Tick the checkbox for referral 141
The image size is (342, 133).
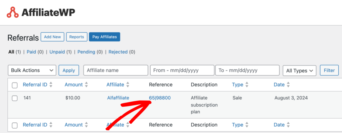pos(15,98)
